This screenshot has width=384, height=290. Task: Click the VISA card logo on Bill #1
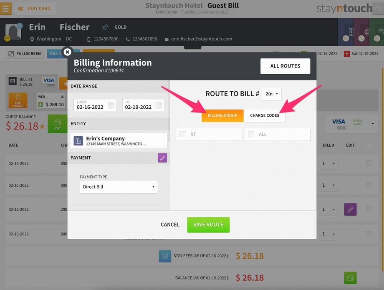coord(48,80)
